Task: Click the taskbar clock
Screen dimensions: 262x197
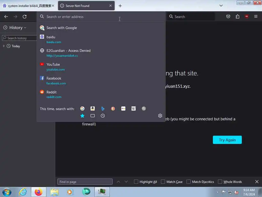Action: 249,192
